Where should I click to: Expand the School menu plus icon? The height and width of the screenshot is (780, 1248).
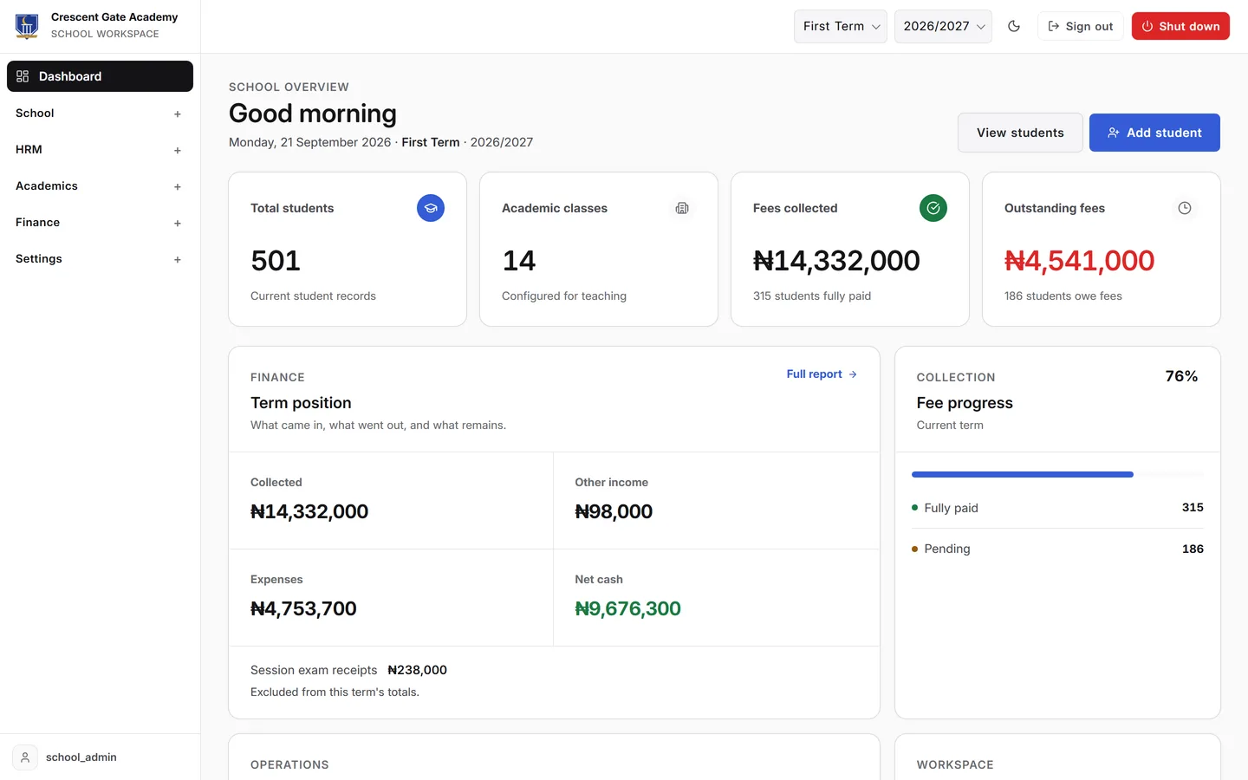click(x=177, y=114)
